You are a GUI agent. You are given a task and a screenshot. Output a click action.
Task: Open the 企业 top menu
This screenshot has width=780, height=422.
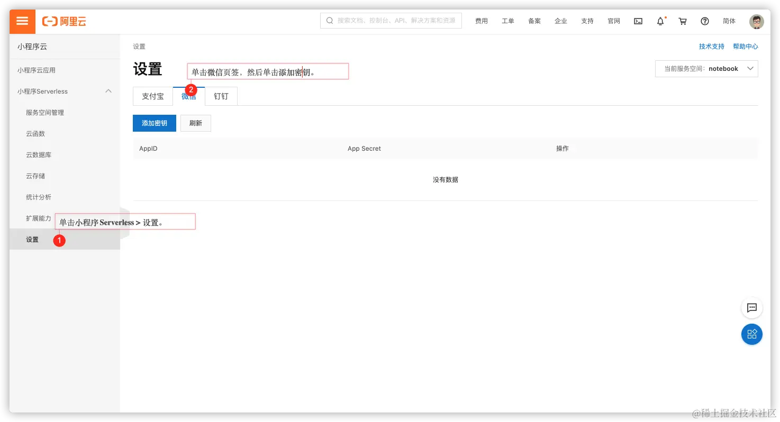(561, 21)
